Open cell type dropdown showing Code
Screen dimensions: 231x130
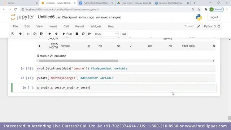coord(106,34)
